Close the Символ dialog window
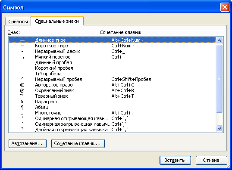Screen dimensions: 232x170 (225, 7)
